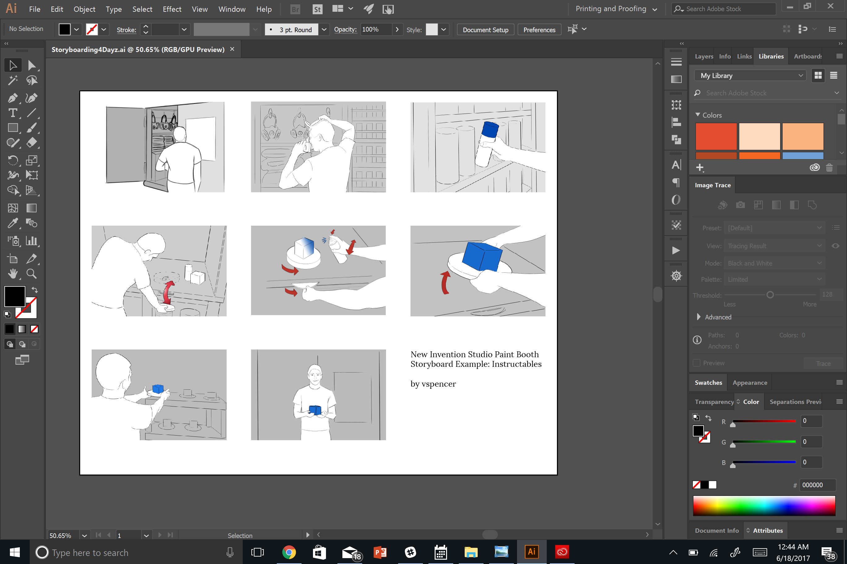Toggle the Image Trace Preview checkbox

click(x=697, y=363)
